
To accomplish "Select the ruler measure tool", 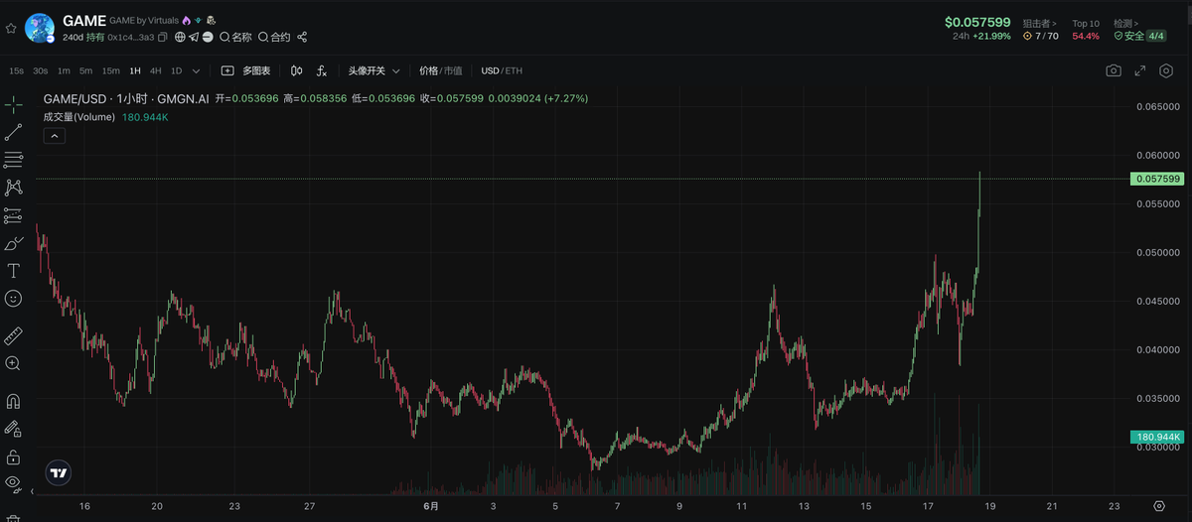I will (13, 335).
